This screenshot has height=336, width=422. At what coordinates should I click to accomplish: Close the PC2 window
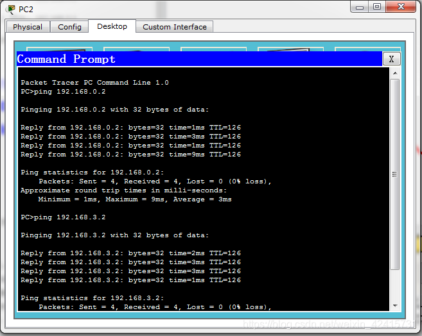401,6
